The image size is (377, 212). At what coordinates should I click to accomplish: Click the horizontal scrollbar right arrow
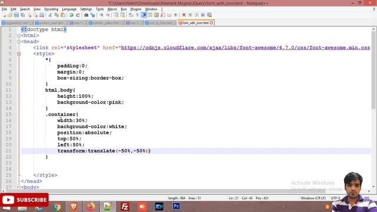tap(369, 191)
